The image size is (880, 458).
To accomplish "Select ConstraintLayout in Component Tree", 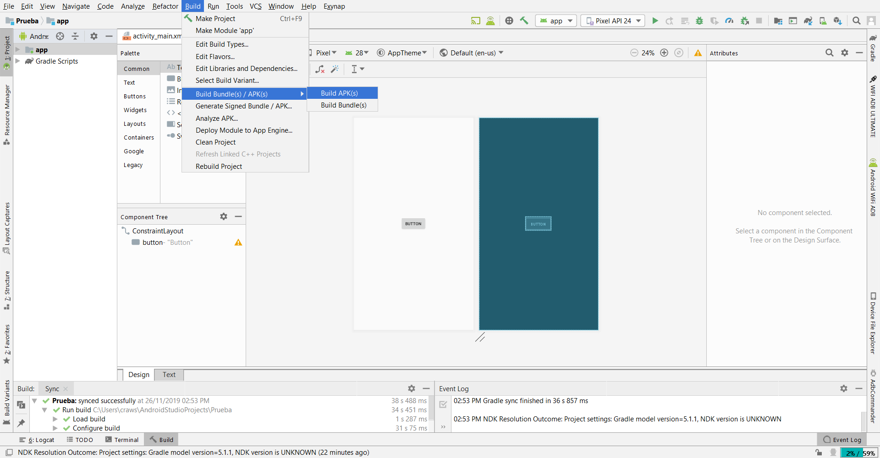I will 158,231.
